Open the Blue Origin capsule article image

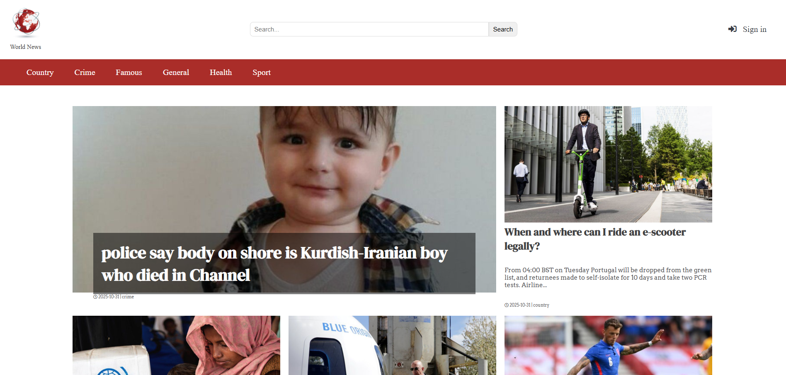click(392, 345)
